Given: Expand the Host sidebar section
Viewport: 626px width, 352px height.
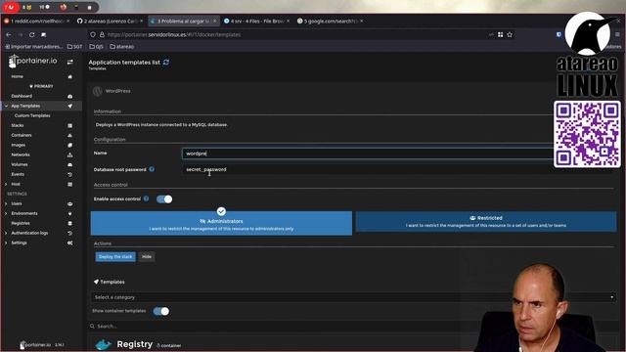Looking at the screenshot, I should [x=6, y=185].
